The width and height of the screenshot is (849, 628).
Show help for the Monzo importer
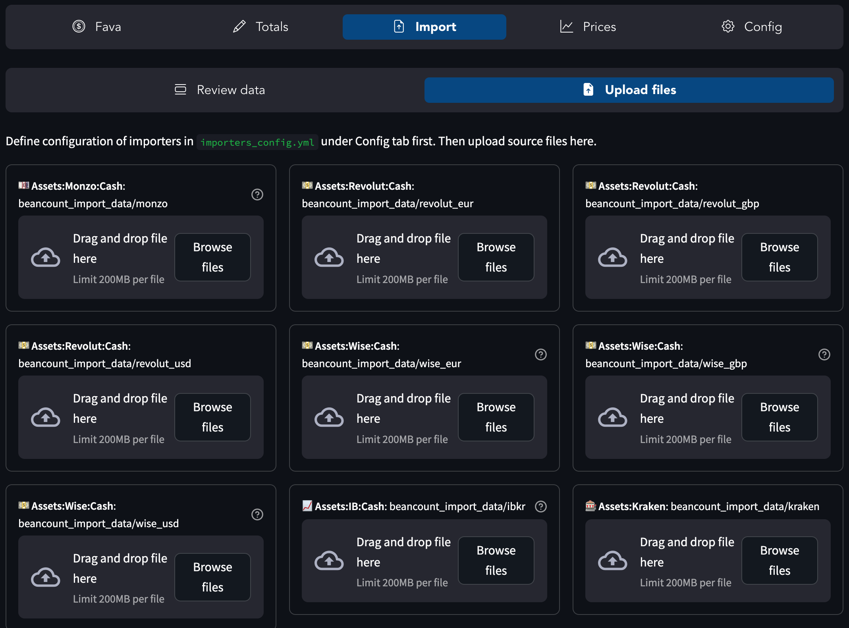point(257,195)
